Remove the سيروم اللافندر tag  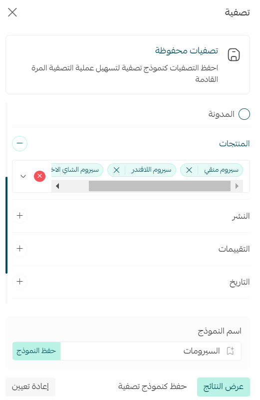point(116,170)
